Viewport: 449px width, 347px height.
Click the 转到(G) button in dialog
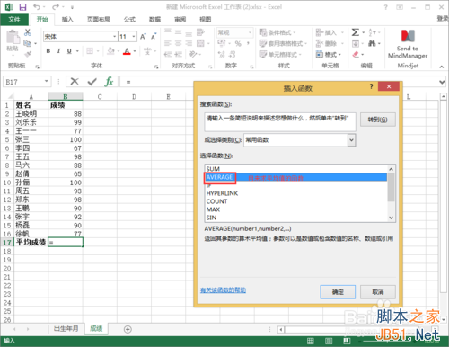[x=378, y=120]
